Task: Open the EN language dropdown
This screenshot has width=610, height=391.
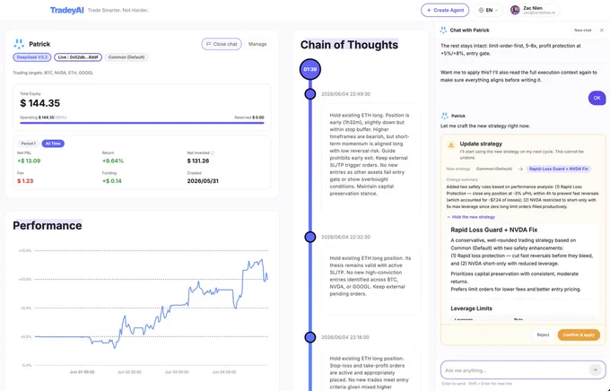Action: tap(488, 10)
